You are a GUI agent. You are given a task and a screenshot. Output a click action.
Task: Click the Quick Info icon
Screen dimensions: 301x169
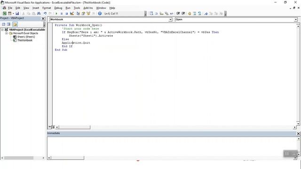click(x=161, y=14)
